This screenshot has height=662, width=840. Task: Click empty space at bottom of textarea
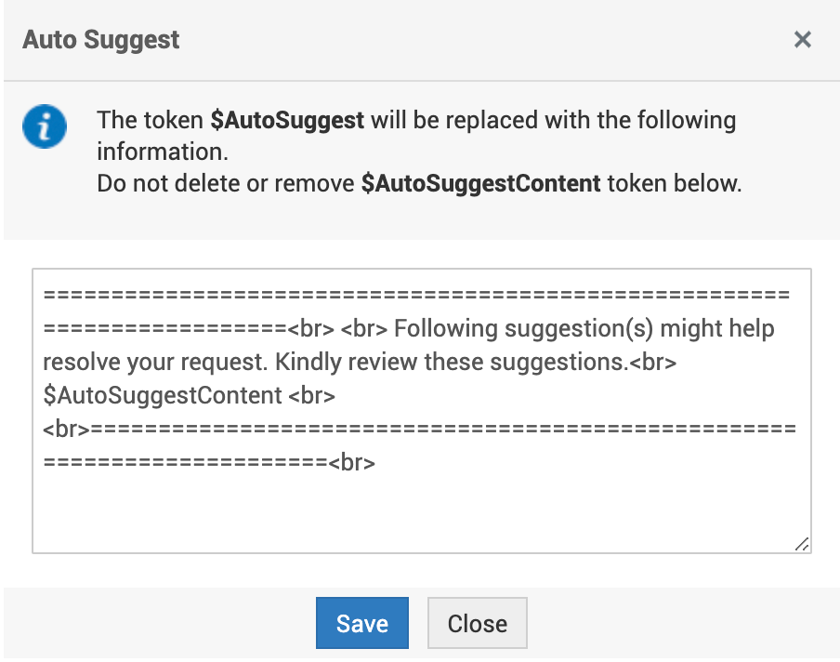pyautogui.click(x=418, y=516)
